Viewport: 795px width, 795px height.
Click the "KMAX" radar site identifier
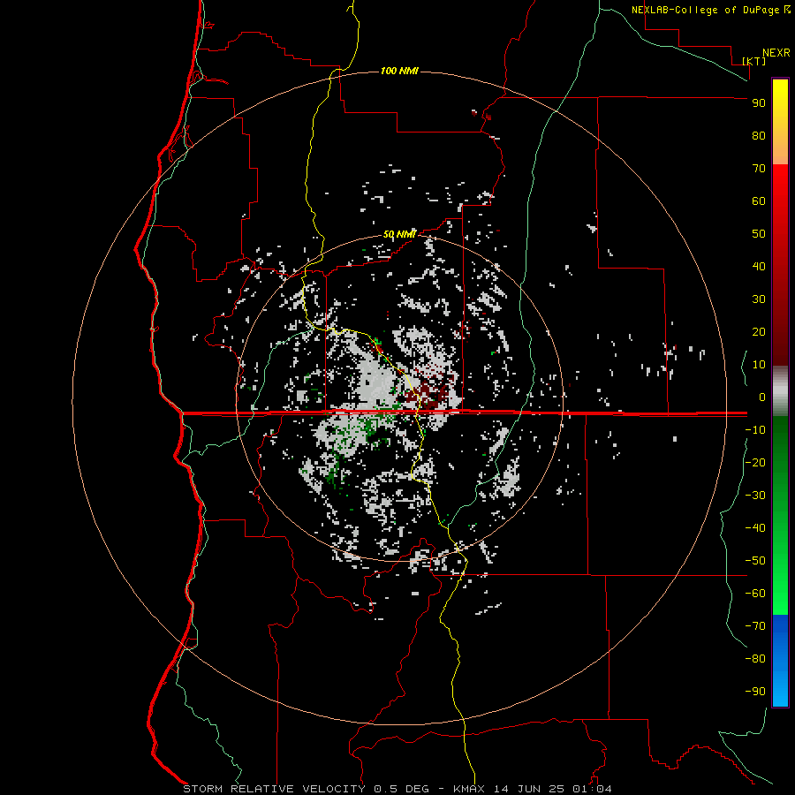(x=469, y=789)
